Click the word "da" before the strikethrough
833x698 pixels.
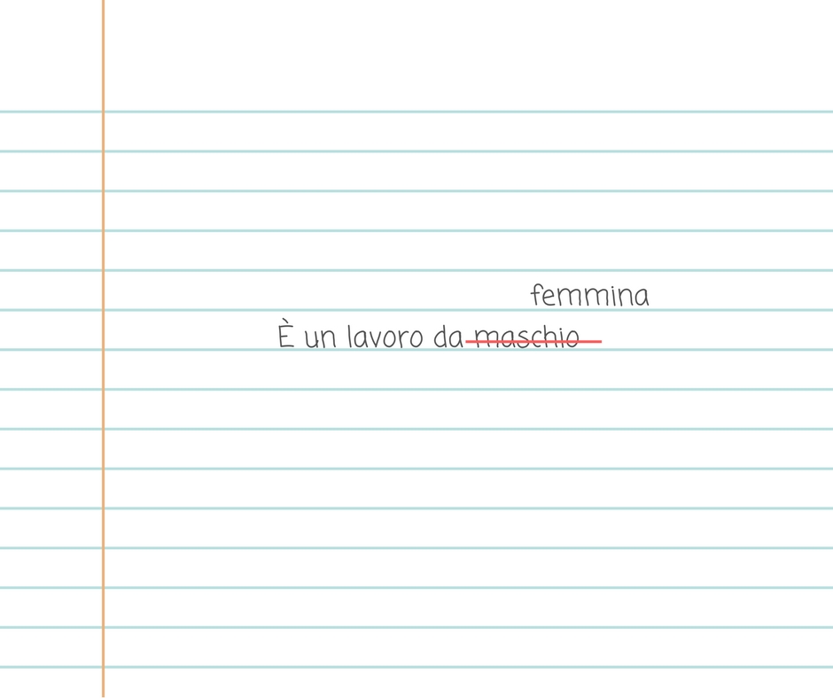click(448, 337)
